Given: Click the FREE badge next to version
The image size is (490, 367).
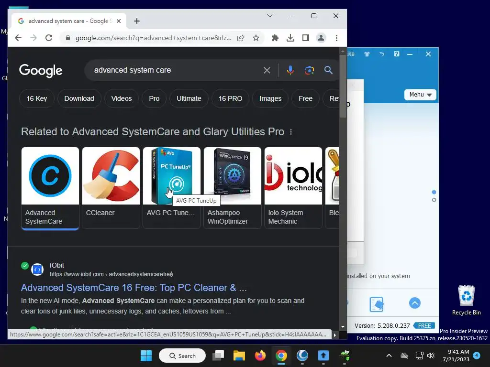Looking at the screenshot, I should pyautogui.click(x=424, y=326).
